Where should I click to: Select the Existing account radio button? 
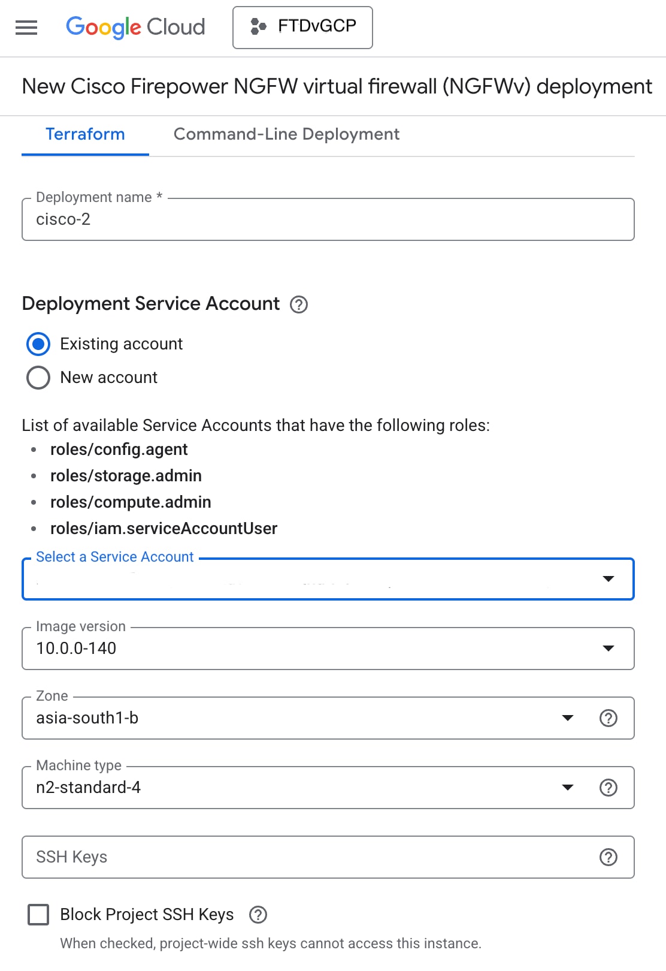click(38, 344)
